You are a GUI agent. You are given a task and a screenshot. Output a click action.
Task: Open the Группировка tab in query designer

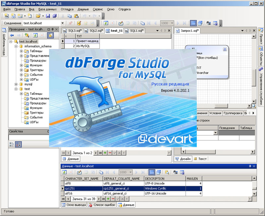pyautogui.click(x=233, y=113)
